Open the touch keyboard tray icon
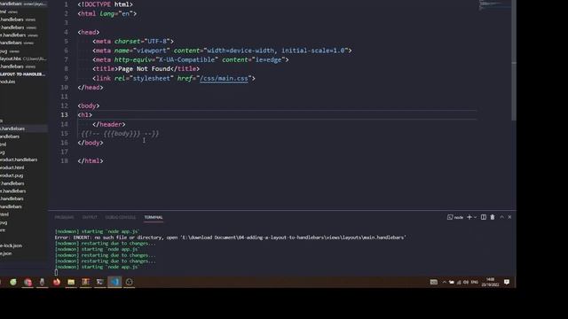The image size is (568, 319). point(434,282)
